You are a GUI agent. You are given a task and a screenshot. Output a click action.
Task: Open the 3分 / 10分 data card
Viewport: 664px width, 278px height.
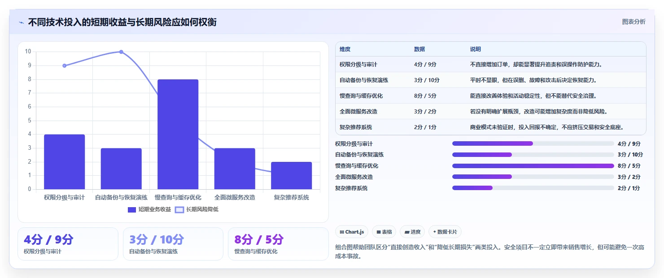point(173,244)
